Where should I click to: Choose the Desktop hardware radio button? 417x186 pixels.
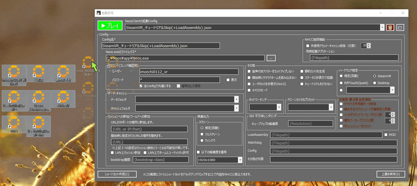tap(375, 83)
